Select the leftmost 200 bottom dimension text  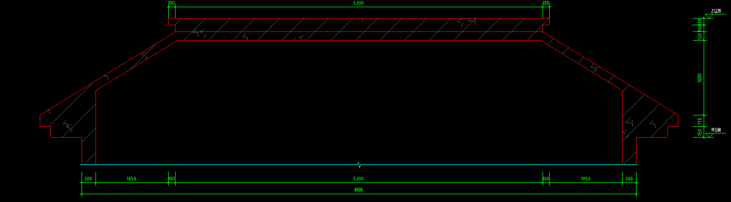tap(88, 179)
